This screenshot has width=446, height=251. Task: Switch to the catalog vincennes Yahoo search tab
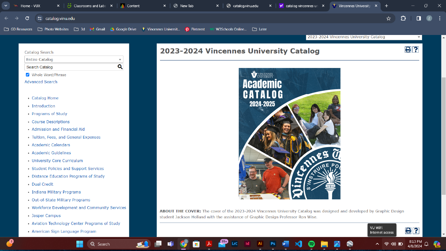coord(302,6)
